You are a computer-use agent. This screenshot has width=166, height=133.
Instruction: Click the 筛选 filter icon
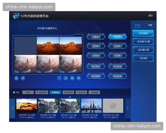pos(14,92)
